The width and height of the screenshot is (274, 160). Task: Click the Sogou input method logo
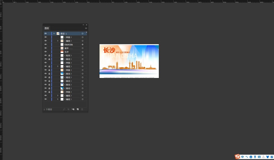tap(237, 157)
